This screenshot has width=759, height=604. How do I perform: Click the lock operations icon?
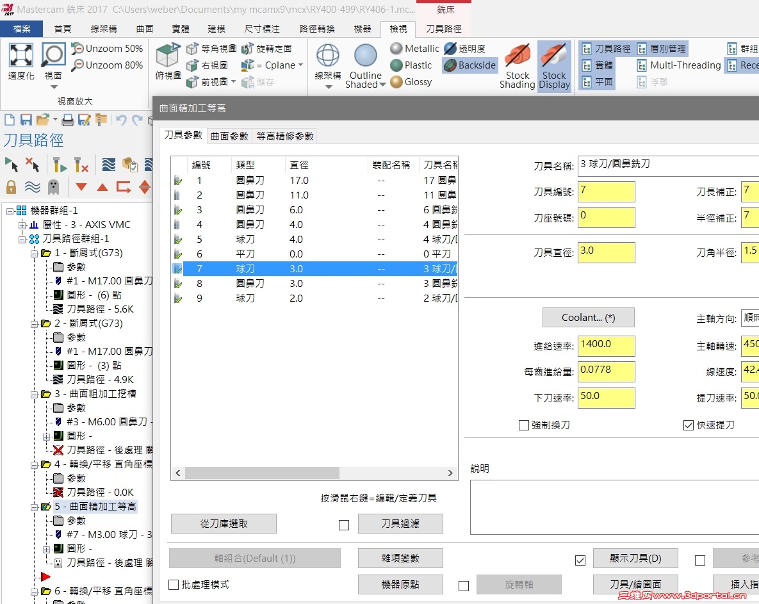11,187
